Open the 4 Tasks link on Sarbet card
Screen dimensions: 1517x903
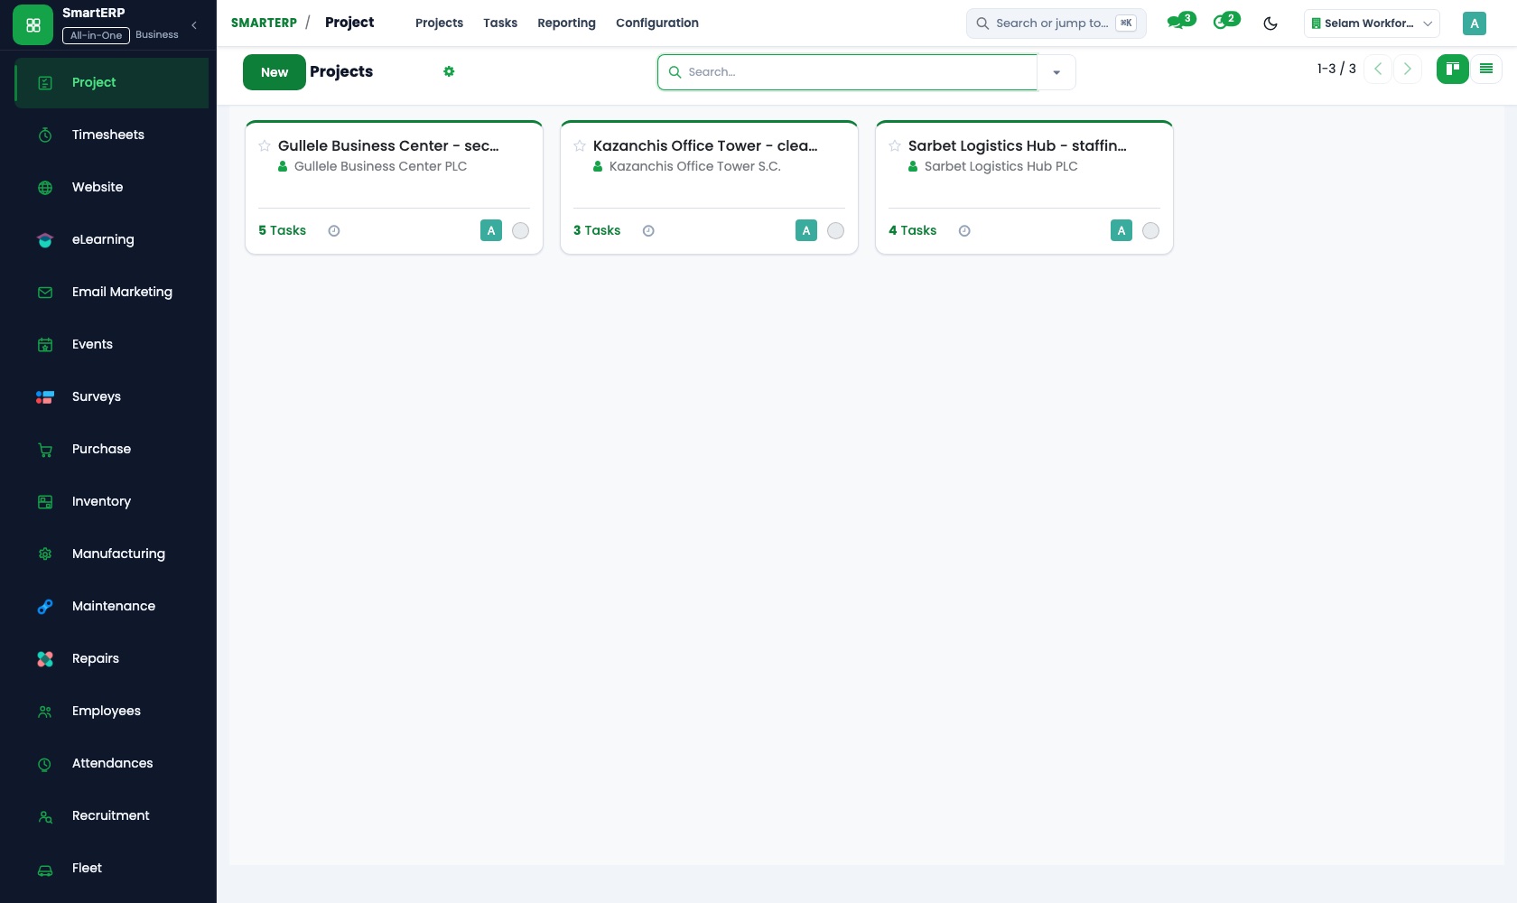[912, 230]
